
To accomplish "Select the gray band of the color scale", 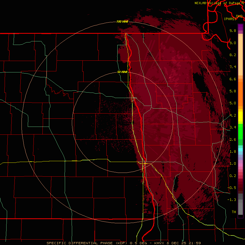I will click(240, 204).
